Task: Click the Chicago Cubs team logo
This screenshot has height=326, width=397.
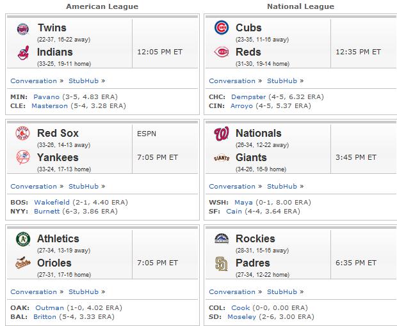Action: coord(222,27)
